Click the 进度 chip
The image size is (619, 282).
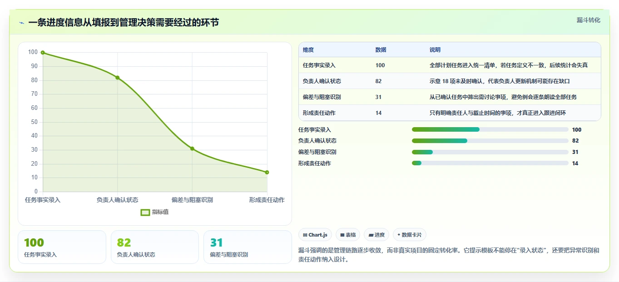[x=376, y=235]
